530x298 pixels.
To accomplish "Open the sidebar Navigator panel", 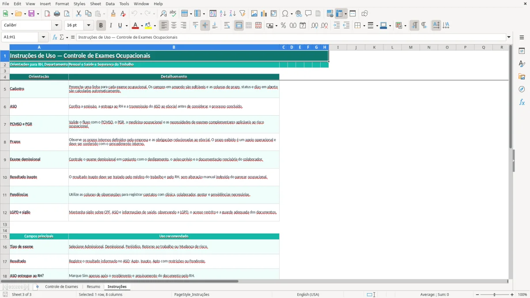I will pyautogui.click(x=522, y=89).
